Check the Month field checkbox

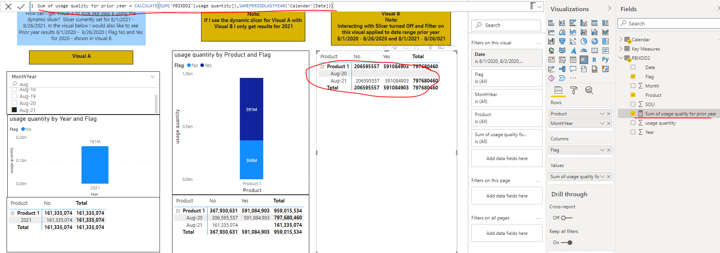point(633,86)
